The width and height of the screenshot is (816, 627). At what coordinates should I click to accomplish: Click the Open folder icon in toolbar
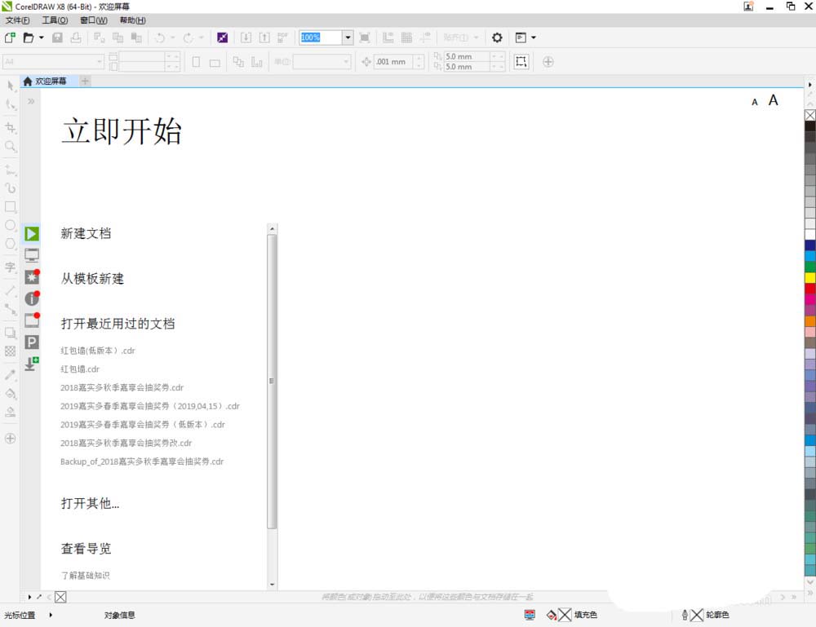point(28,38)
